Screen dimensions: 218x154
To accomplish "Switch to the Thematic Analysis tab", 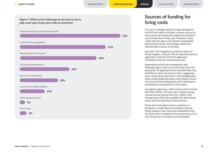I will coord(122,4).
